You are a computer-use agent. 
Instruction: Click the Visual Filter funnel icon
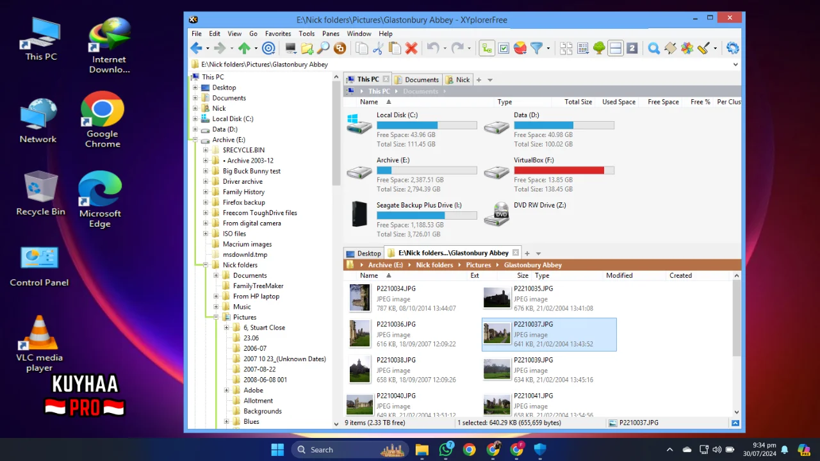pos(537,48)
